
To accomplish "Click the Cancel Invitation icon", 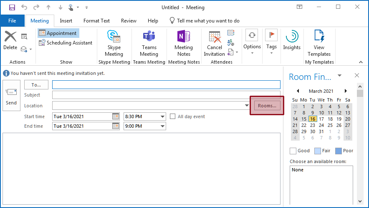I will tap(215, 37).
